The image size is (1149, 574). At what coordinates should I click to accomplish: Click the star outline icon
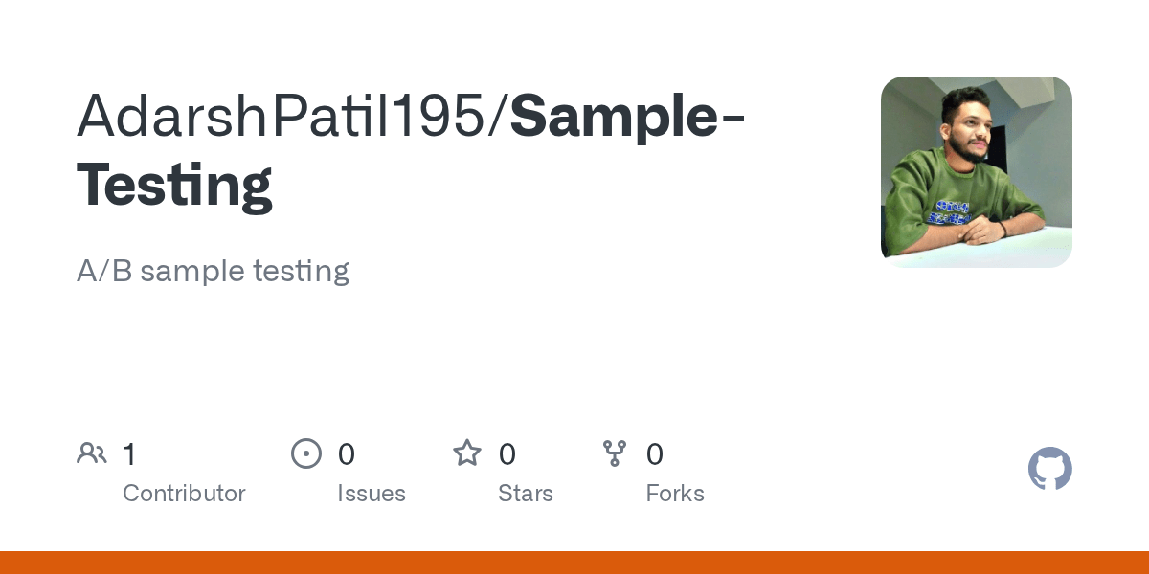pyautogui.click(x=467, y=453)
